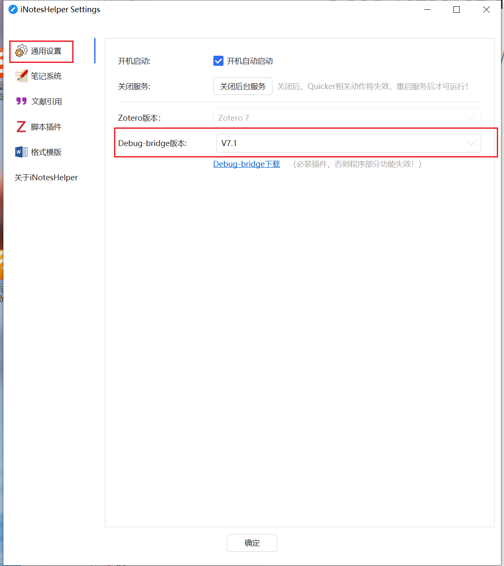Click the iNotesHelper title bar app icon

click(13, 9)
